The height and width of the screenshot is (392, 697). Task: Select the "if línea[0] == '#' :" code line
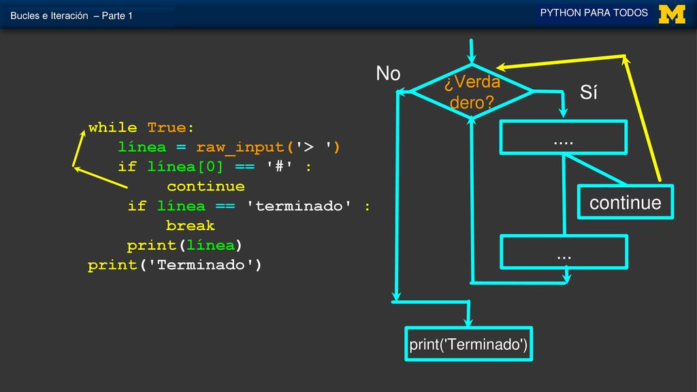pos(214,167)
